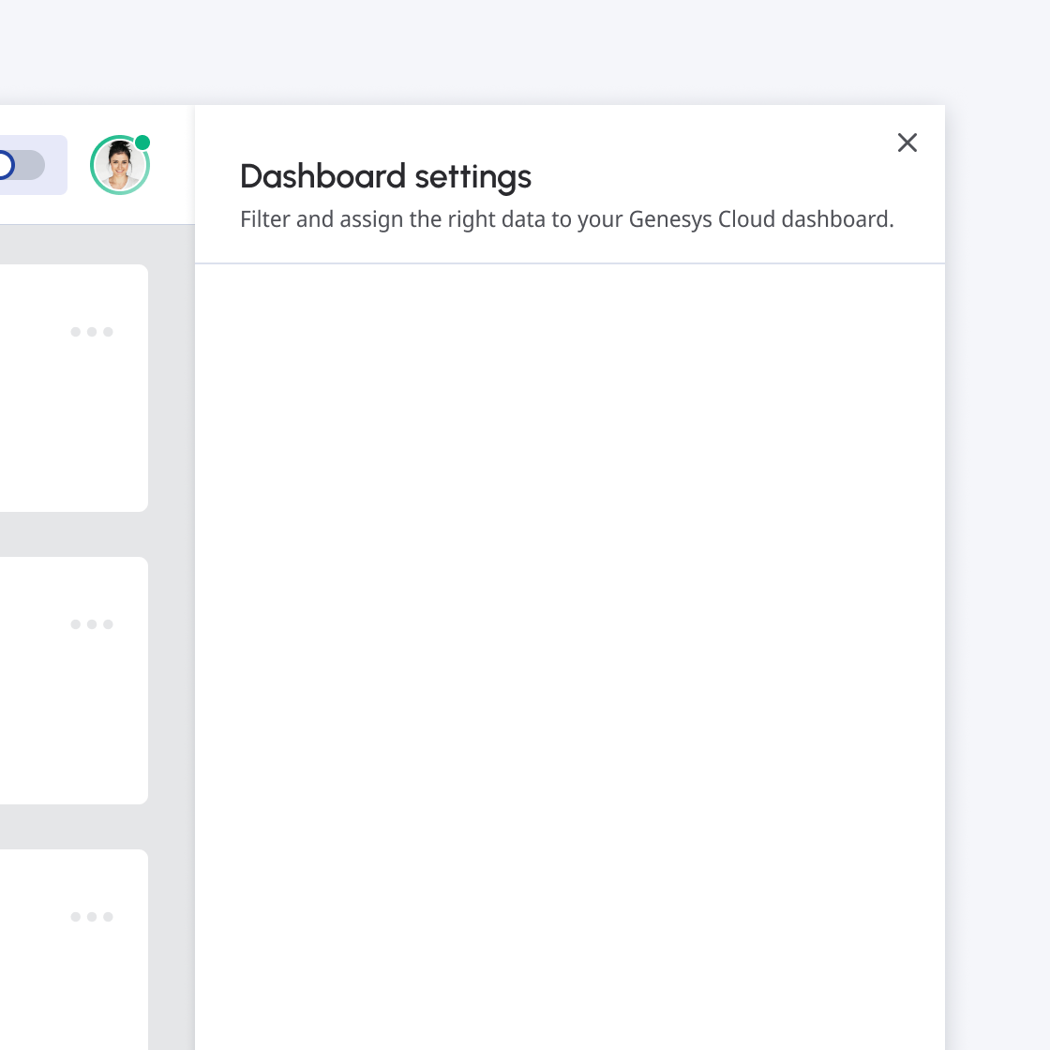This screenshot has width=1050, height=1050.
Task: Click the "Filter and assign the right data" description
Action: coord(567,219)
